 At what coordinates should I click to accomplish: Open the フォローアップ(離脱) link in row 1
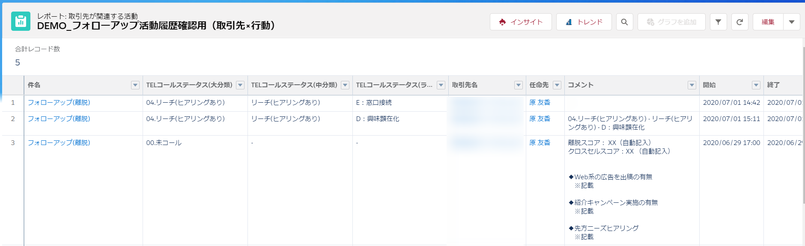point(59,103)
